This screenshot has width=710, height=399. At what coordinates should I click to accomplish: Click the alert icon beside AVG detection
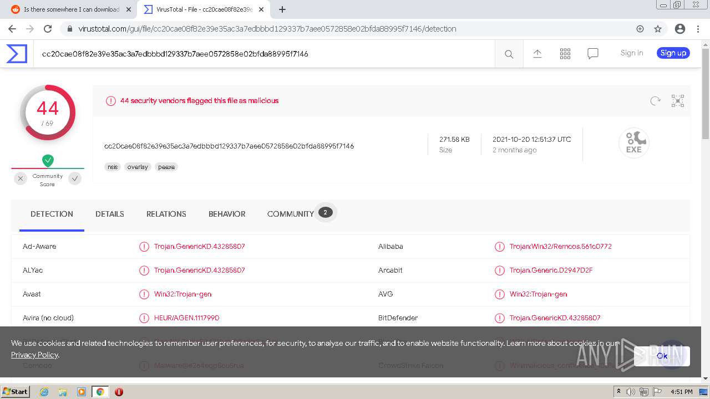tap(499, 294)
